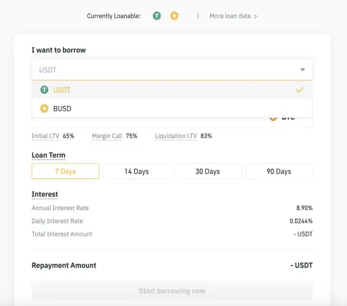Click the USDT icon beside Currently Loanable

tap(157, 16)
